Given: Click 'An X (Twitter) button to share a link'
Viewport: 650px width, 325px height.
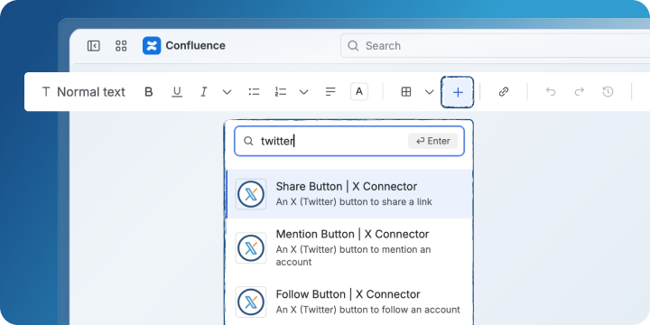Looking at the screenshot, I should click(x=354, y=202).
